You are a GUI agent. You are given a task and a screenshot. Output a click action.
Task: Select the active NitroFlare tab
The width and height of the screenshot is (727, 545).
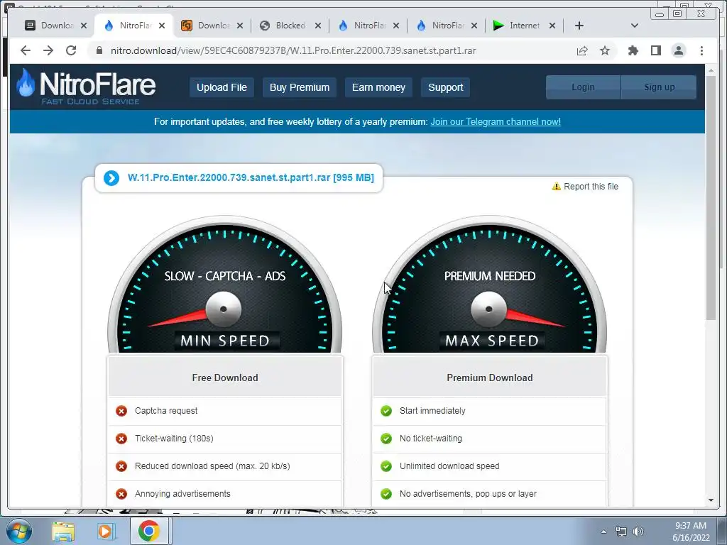pyautogui.click(x=133, y=26)
